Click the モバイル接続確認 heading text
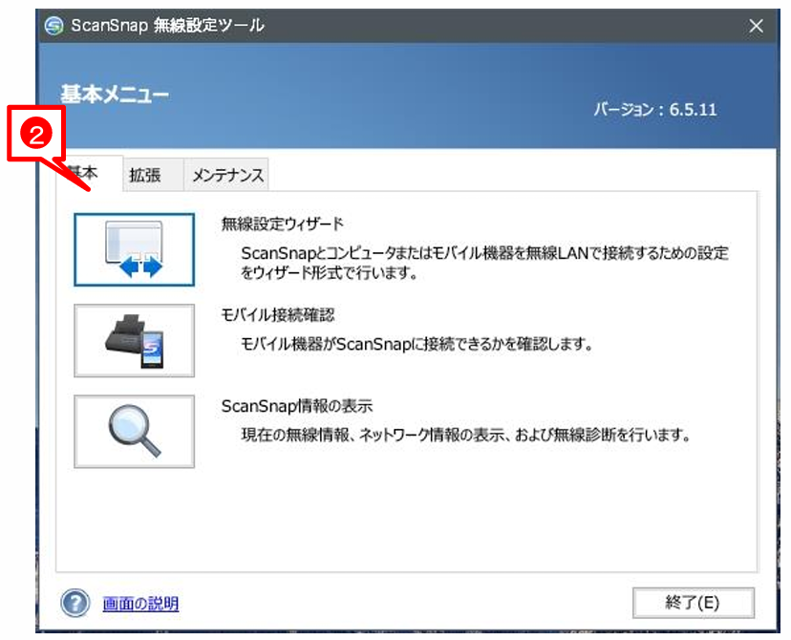 click(278, 314)
